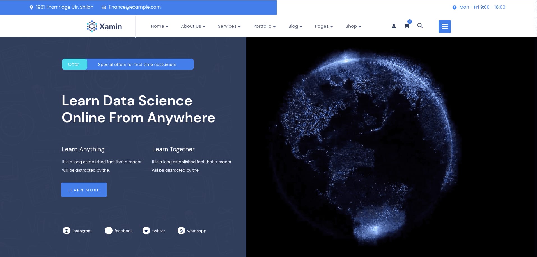Expand the Home dropdown menu
This screenshot has width=537, height=257.
tap(159, 26)
